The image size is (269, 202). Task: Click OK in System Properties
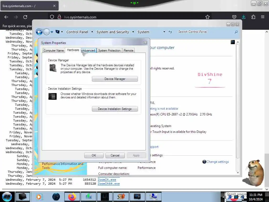[94, 155]
